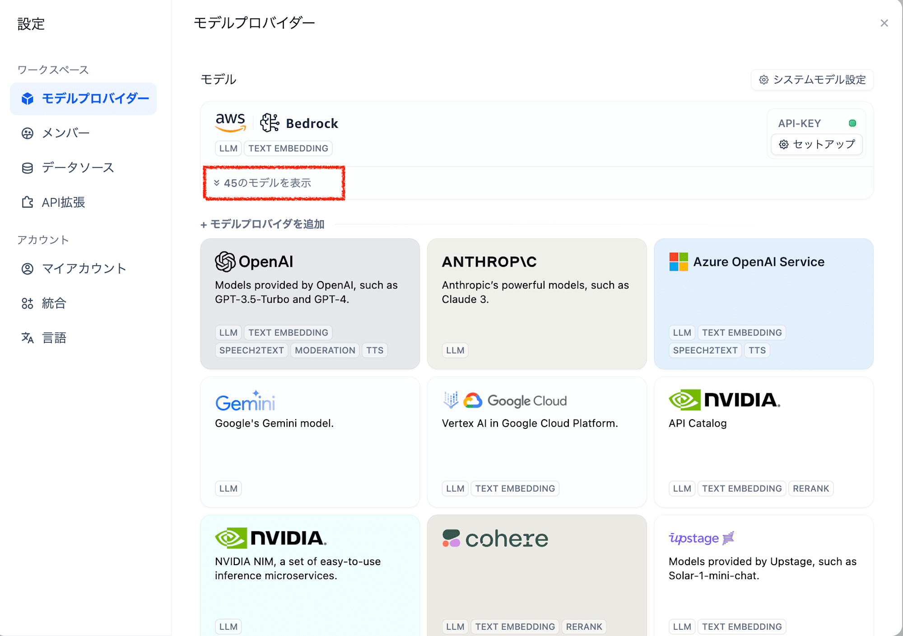Select the Gemini provider card description

(274, 423)
